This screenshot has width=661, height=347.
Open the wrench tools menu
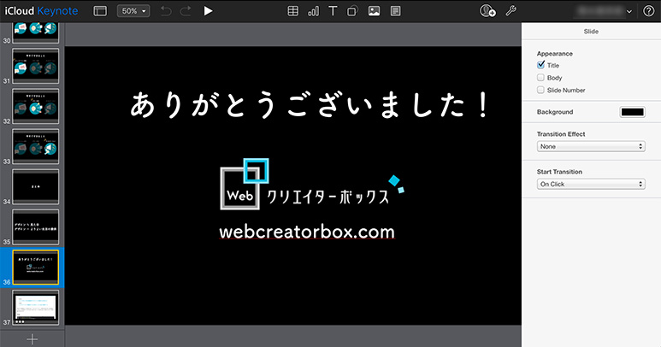511,11
